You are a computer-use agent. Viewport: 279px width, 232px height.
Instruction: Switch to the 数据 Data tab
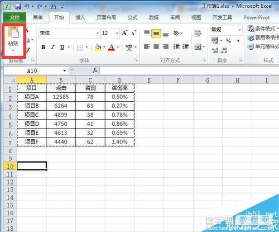[153, 17]
